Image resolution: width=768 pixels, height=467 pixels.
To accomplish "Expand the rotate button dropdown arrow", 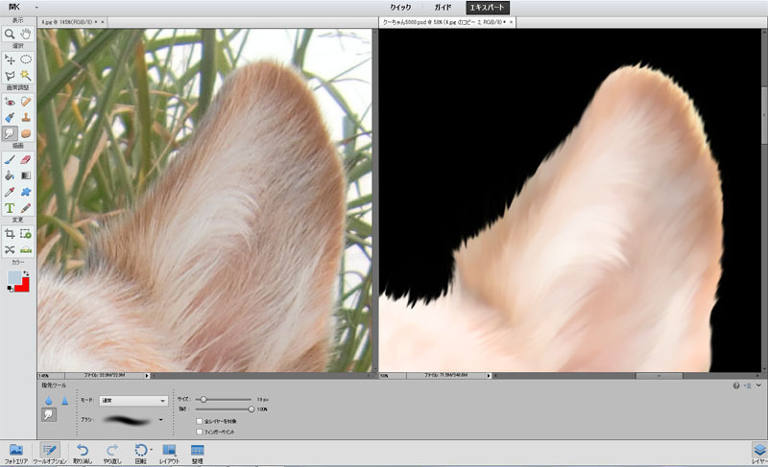I will [x=152, y=450].
